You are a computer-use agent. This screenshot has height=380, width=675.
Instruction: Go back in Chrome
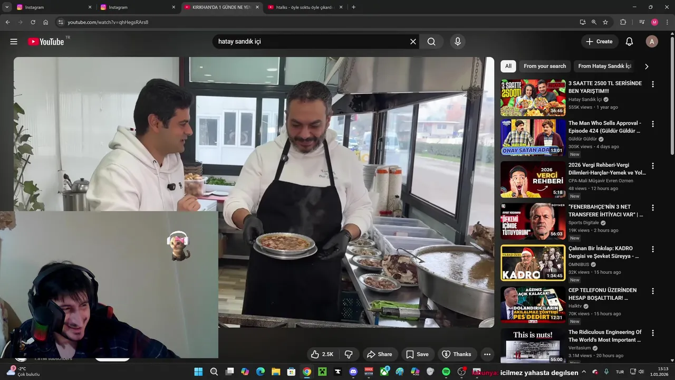coord(7,22)
